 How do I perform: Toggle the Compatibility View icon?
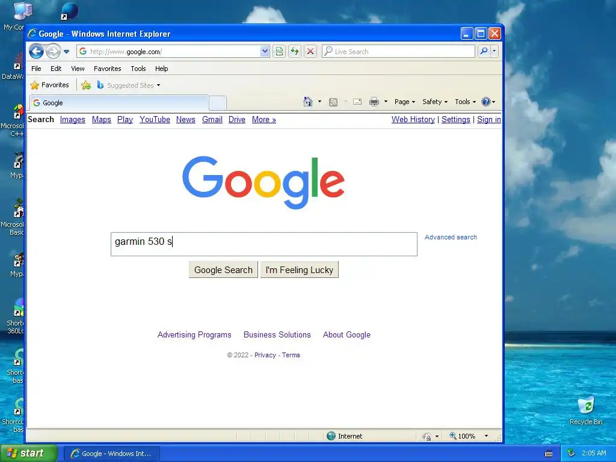pyautogui.click(x=279, y=51)
